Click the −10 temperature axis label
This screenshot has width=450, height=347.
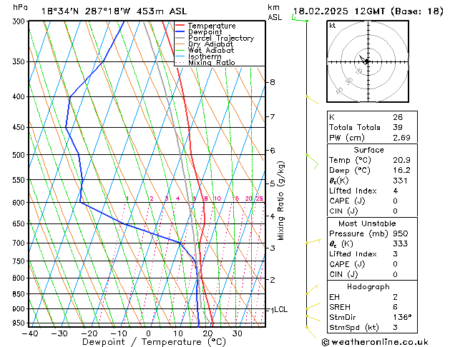118,333
